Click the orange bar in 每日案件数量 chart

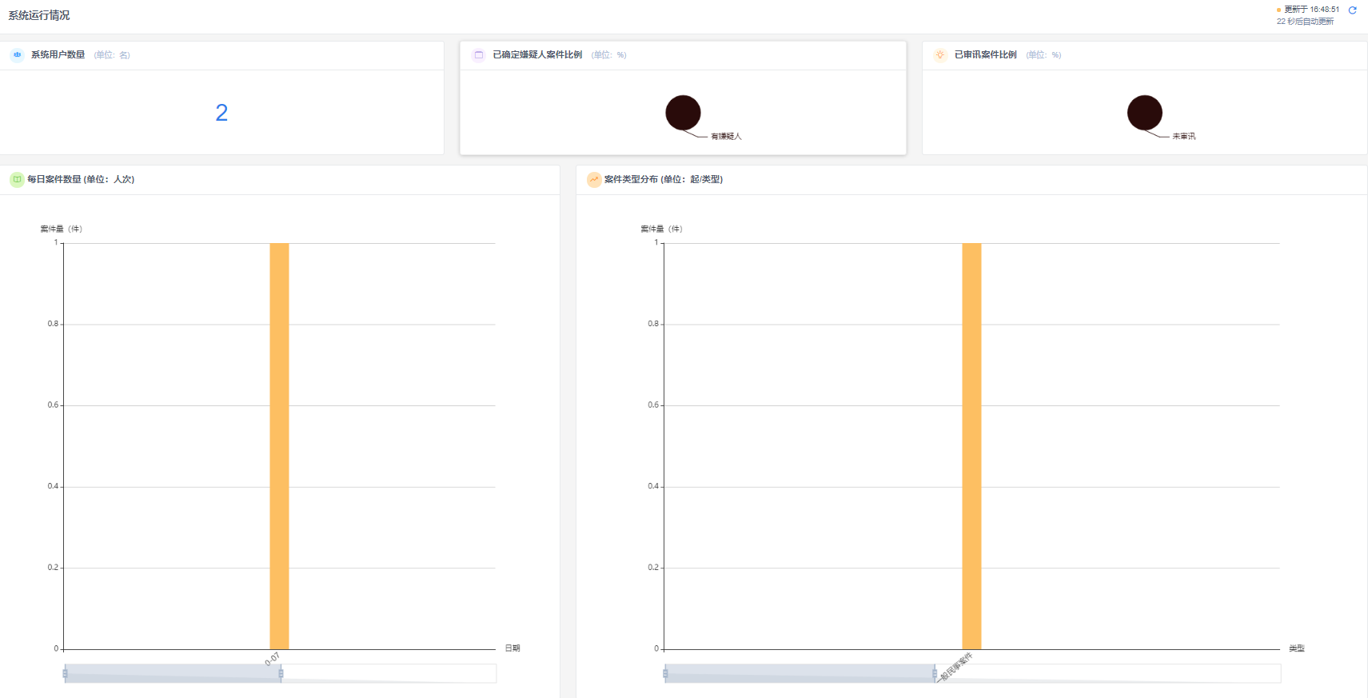point(279,446)
